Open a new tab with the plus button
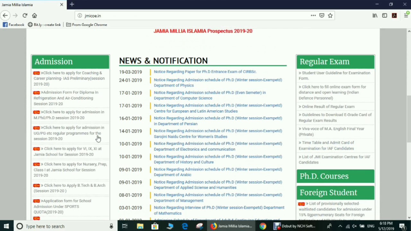 pyautogui.click(x=72, y=4)
